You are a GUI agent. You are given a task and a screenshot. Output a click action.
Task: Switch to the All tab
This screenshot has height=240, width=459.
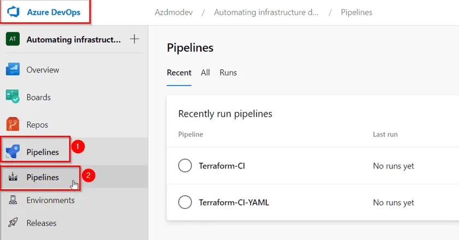(205, 73)
